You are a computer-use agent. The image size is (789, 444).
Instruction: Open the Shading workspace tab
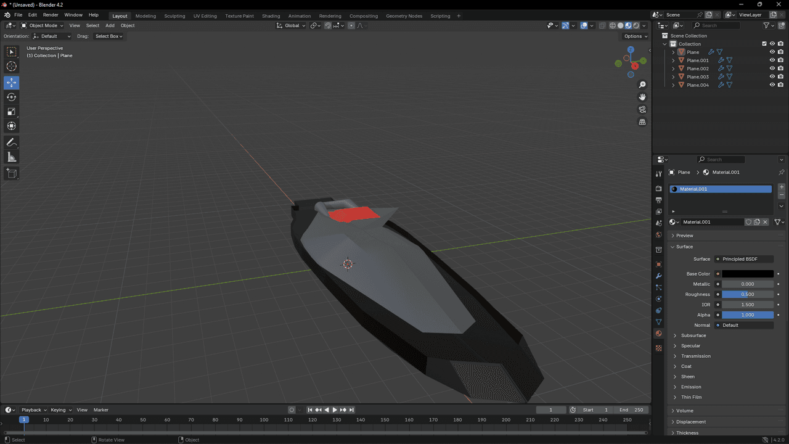point(271,16)
